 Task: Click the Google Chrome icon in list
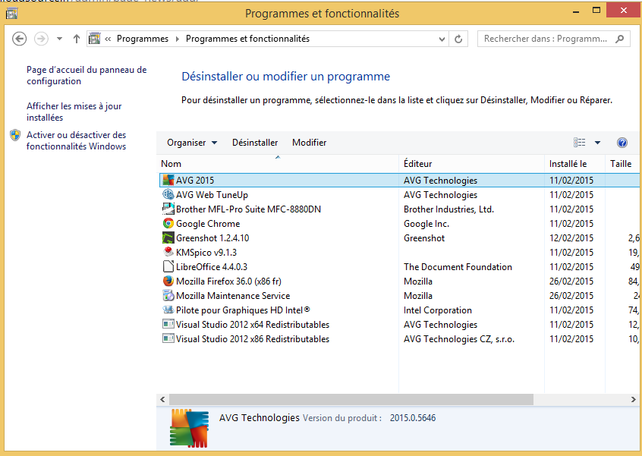point(168,224)
